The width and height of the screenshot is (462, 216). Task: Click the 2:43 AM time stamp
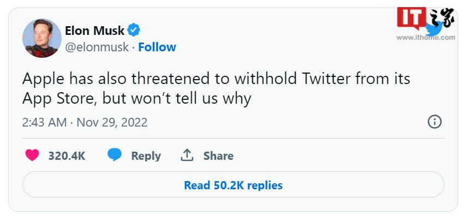[x=44, y=122]
